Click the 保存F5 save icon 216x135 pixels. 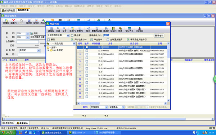tap(29, 22)
